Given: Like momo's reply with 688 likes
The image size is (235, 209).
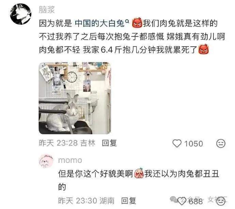Looking at the screenshot, I should point(182,201).
